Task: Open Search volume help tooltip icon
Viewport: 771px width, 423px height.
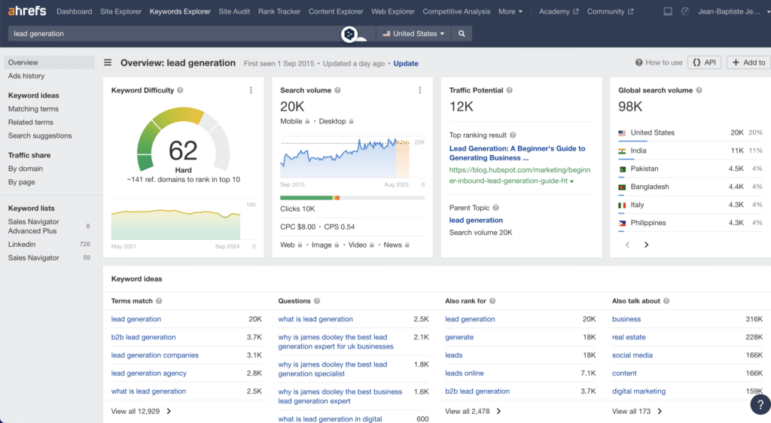Action: click(338, 90)
